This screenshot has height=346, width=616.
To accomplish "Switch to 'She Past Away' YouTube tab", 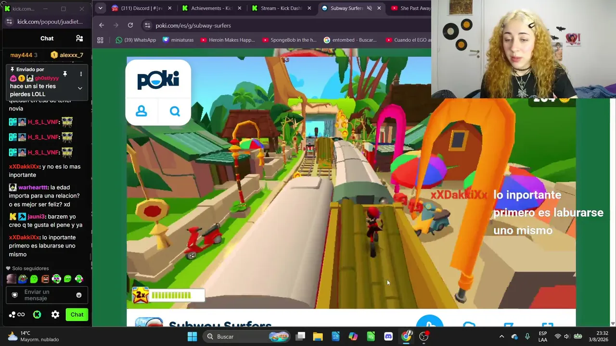I will (x=411, y=8).
